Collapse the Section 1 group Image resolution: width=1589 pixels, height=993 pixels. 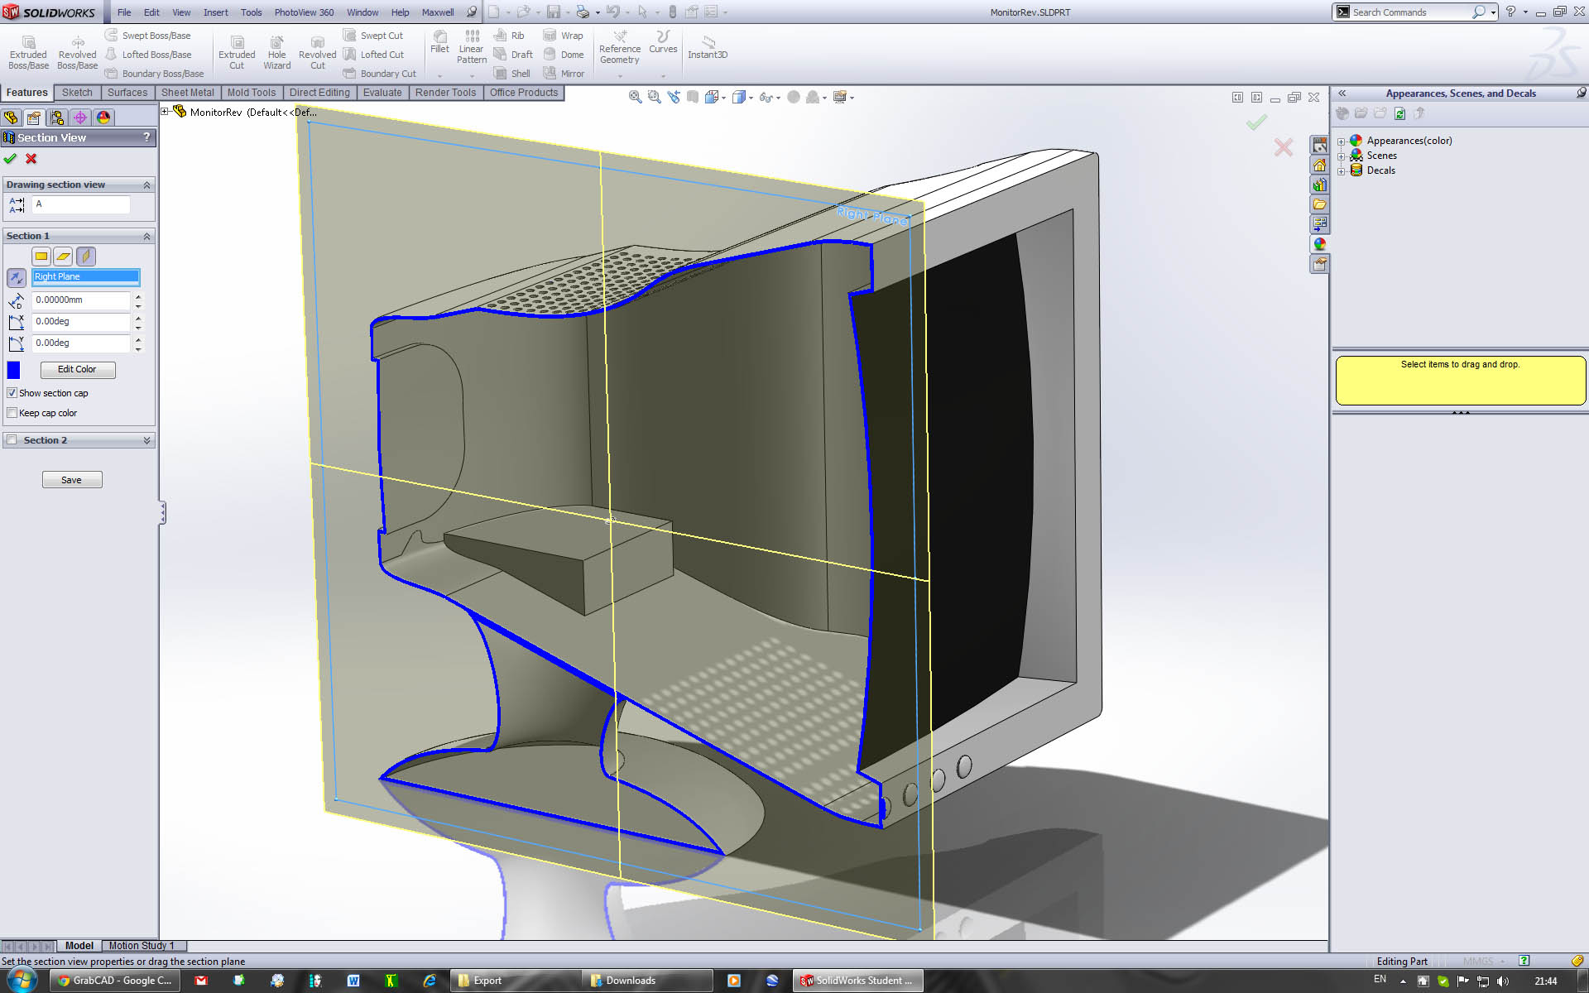point(146,237)
